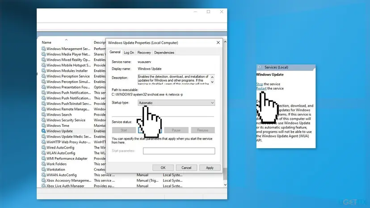Select the WWAN AutoConfig service name
370x208 pixels.
tap(61, 175)
